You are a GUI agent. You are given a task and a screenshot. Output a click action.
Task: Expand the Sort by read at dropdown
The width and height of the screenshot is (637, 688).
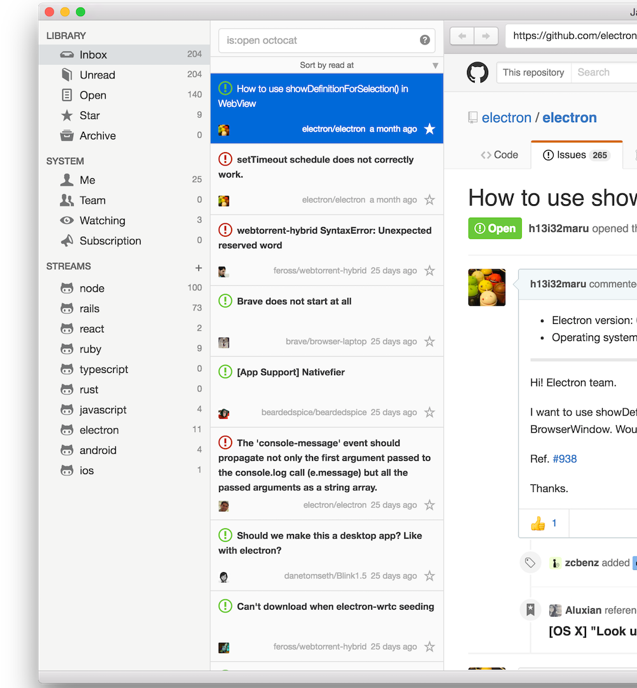(x=327, y=65)
